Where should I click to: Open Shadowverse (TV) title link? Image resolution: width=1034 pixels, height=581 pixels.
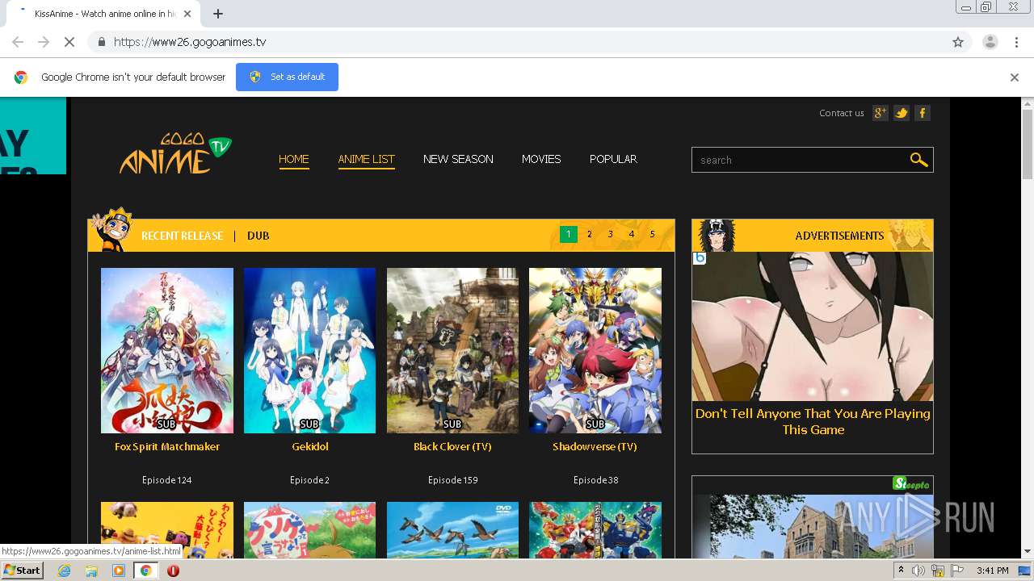click(x=595, y=446)
